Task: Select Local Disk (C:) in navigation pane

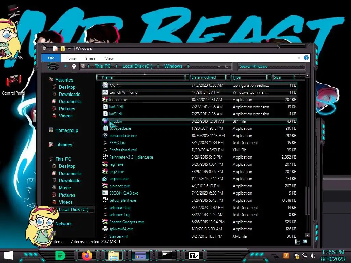Action: (73, 209)
